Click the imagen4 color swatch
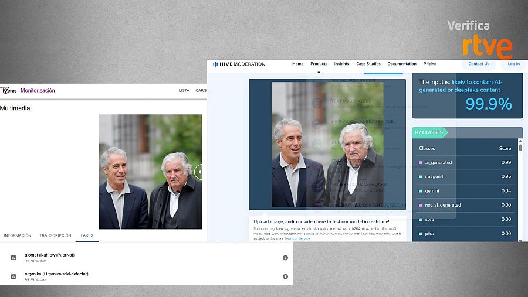Viewport: 528px width, 297px height. coord(420,176)
